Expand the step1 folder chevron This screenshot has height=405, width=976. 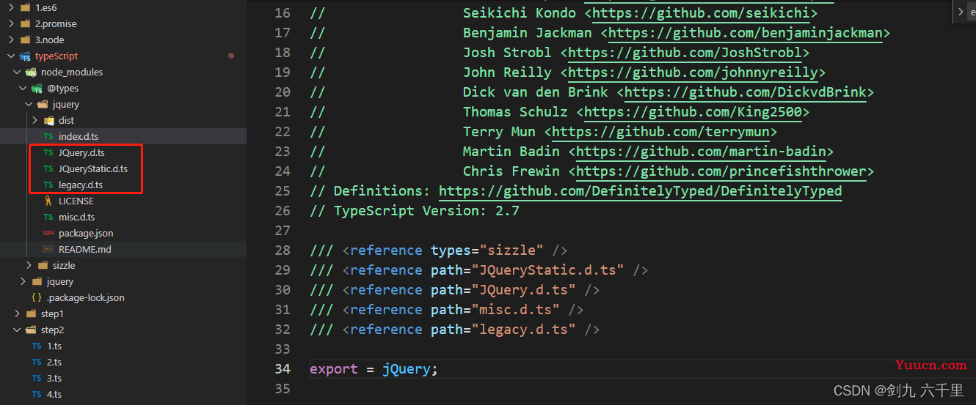click(x=17, y=313)
